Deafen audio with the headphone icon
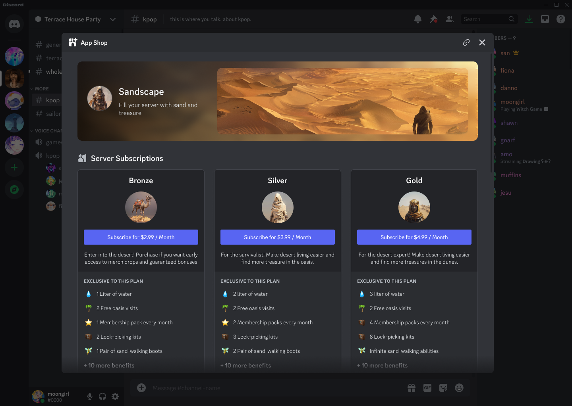This screenshot has width=572, height=406. click(102, 396)
